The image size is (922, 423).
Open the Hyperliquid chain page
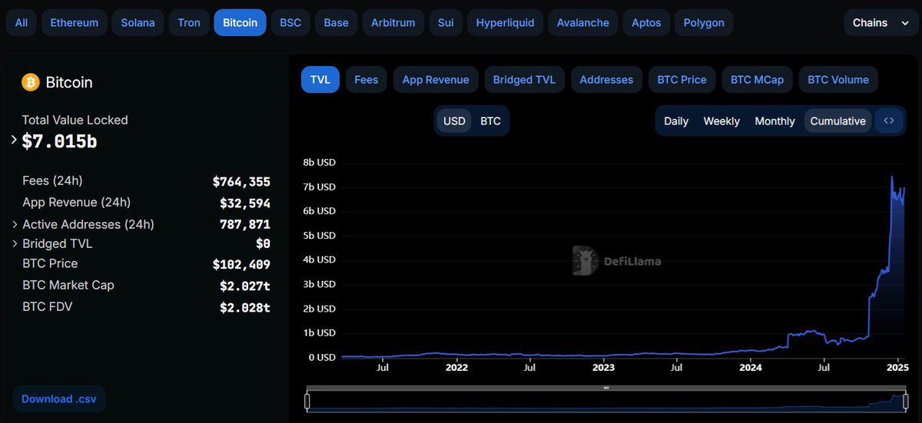pyautogui.click(x=506, y=23)
